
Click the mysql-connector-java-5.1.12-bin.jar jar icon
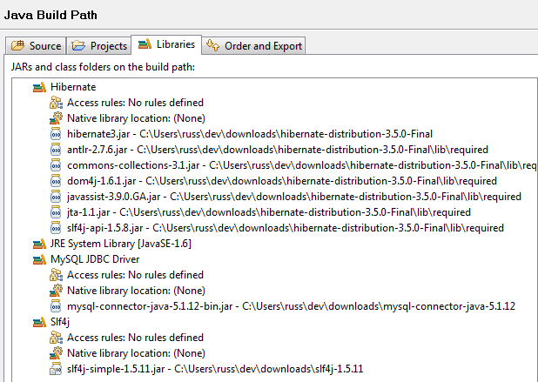(56, 306)
